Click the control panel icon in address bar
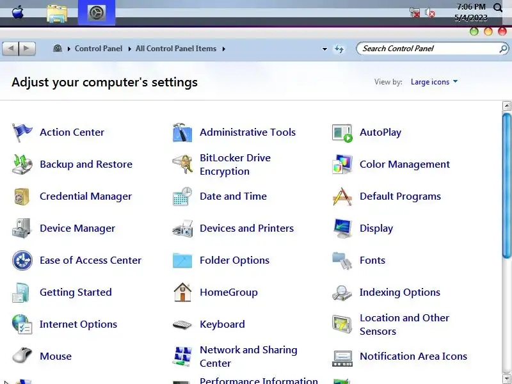The width and height of the screenshot is (512, 384). pyautogui.click(x=58, y=49)
